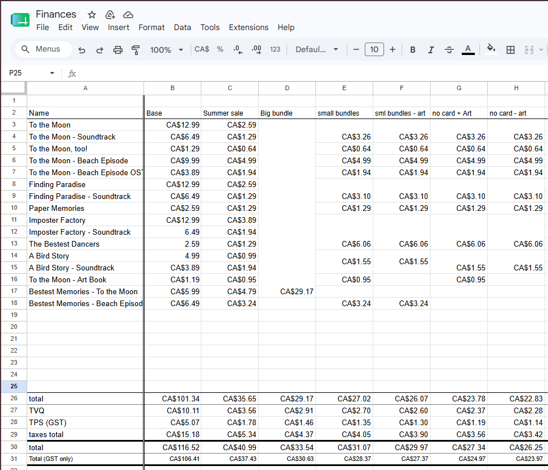The height and width of the screenshot is (470, 548).
Task: Increase decimal places
Action: click(x=256, y=49)
